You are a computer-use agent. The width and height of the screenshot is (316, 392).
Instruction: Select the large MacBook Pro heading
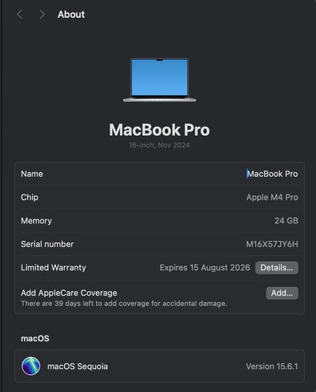(159, 130)
